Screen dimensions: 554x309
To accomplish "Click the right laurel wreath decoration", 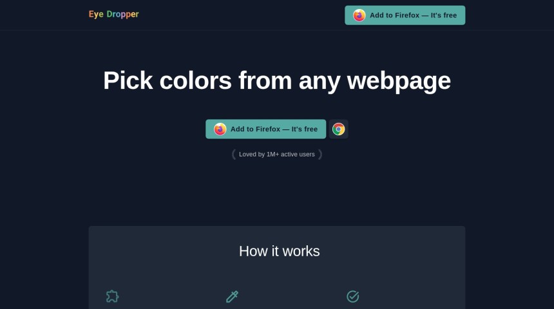I will pos(320,154).
